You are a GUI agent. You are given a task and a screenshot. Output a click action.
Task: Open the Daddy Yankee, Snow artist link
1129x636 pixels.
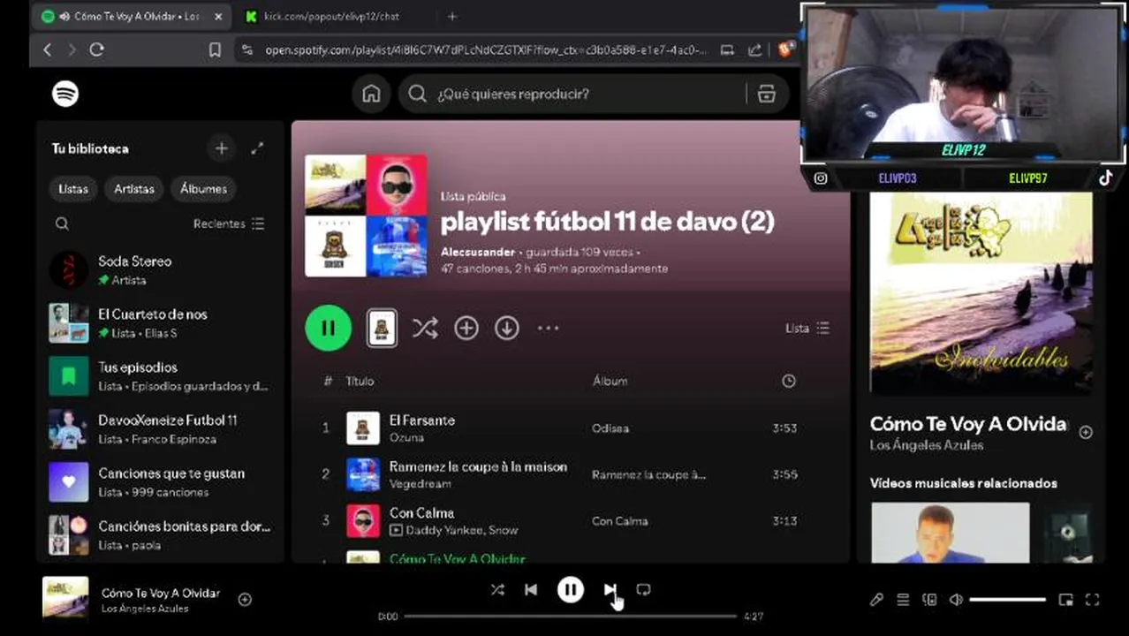pos(462,531)
